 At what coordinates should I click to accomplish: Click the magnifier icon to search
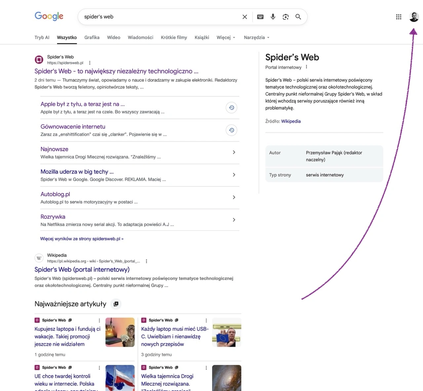(298, 17)
